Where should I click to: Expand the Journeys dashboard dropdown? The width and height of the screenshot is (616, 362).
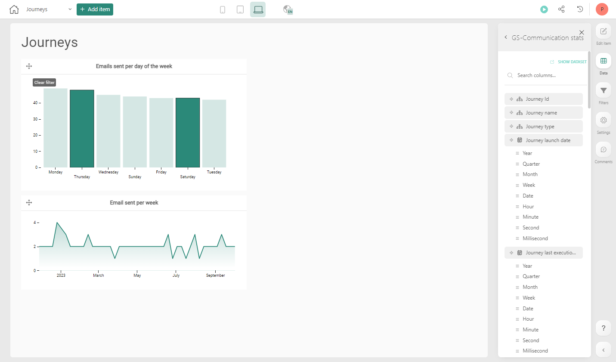(x=70, y=9)
